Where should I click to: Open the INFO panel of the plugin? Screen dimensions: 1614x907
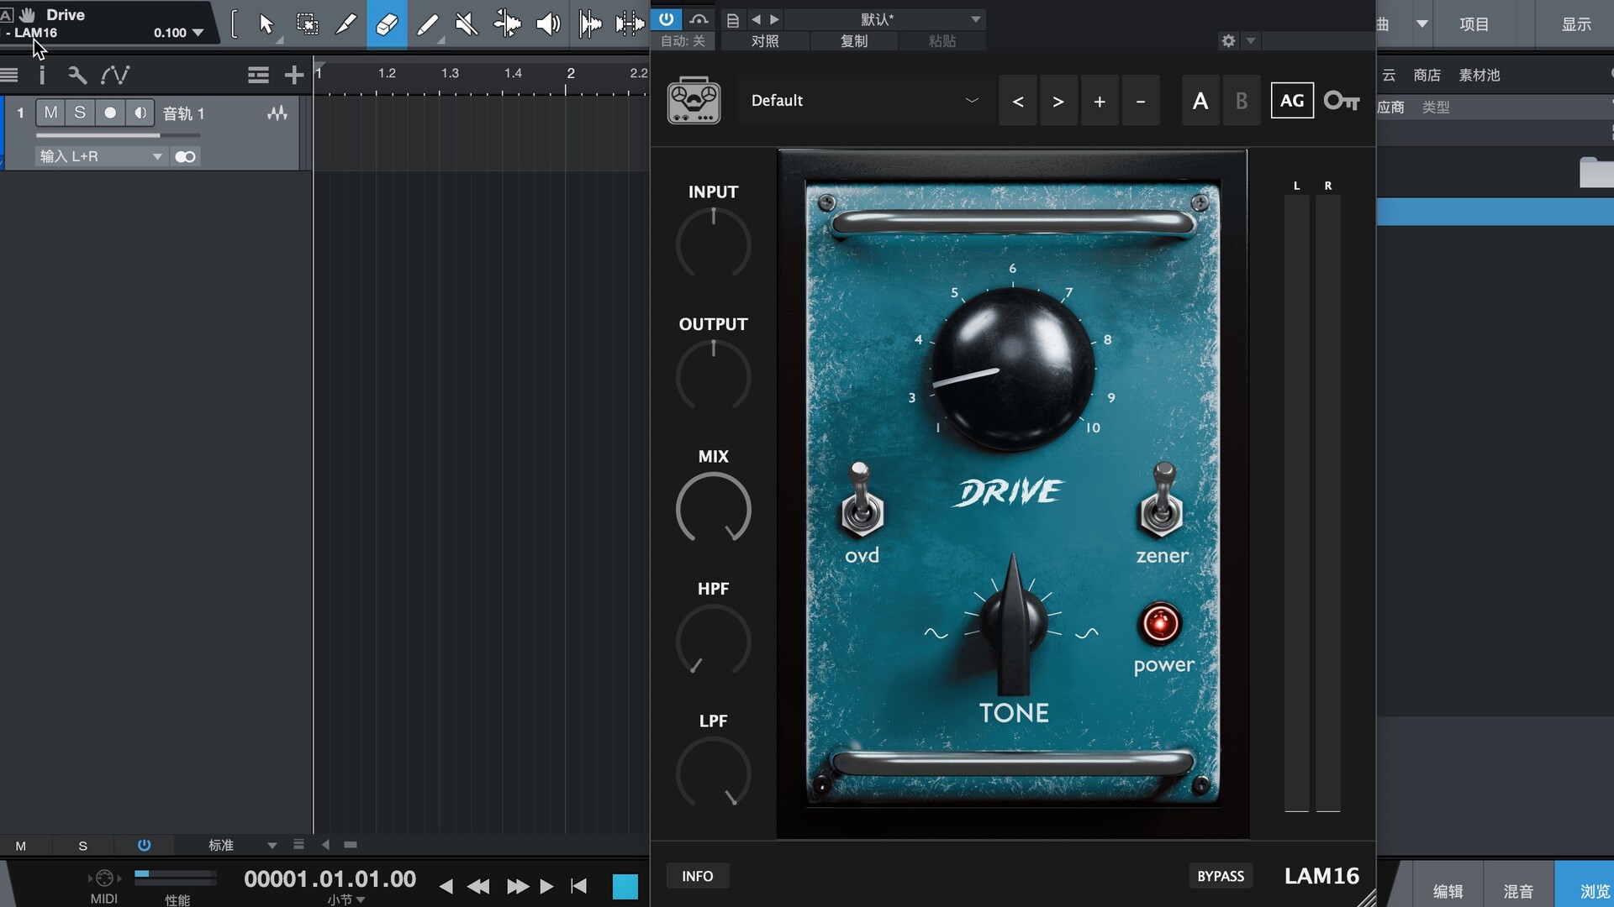(x=697, y=875)
